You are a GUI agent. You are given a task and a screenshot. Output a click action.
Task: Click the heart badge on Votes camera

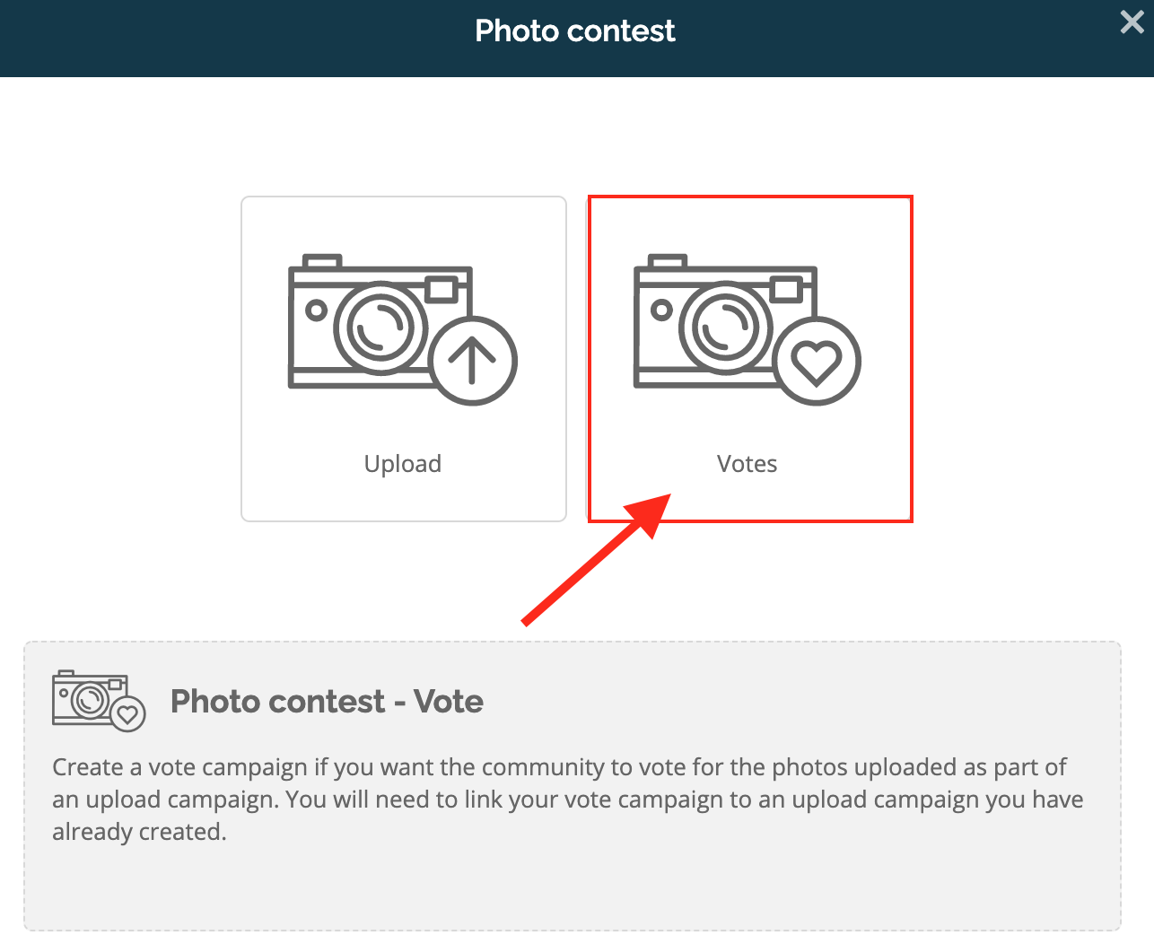click(817, 361)
